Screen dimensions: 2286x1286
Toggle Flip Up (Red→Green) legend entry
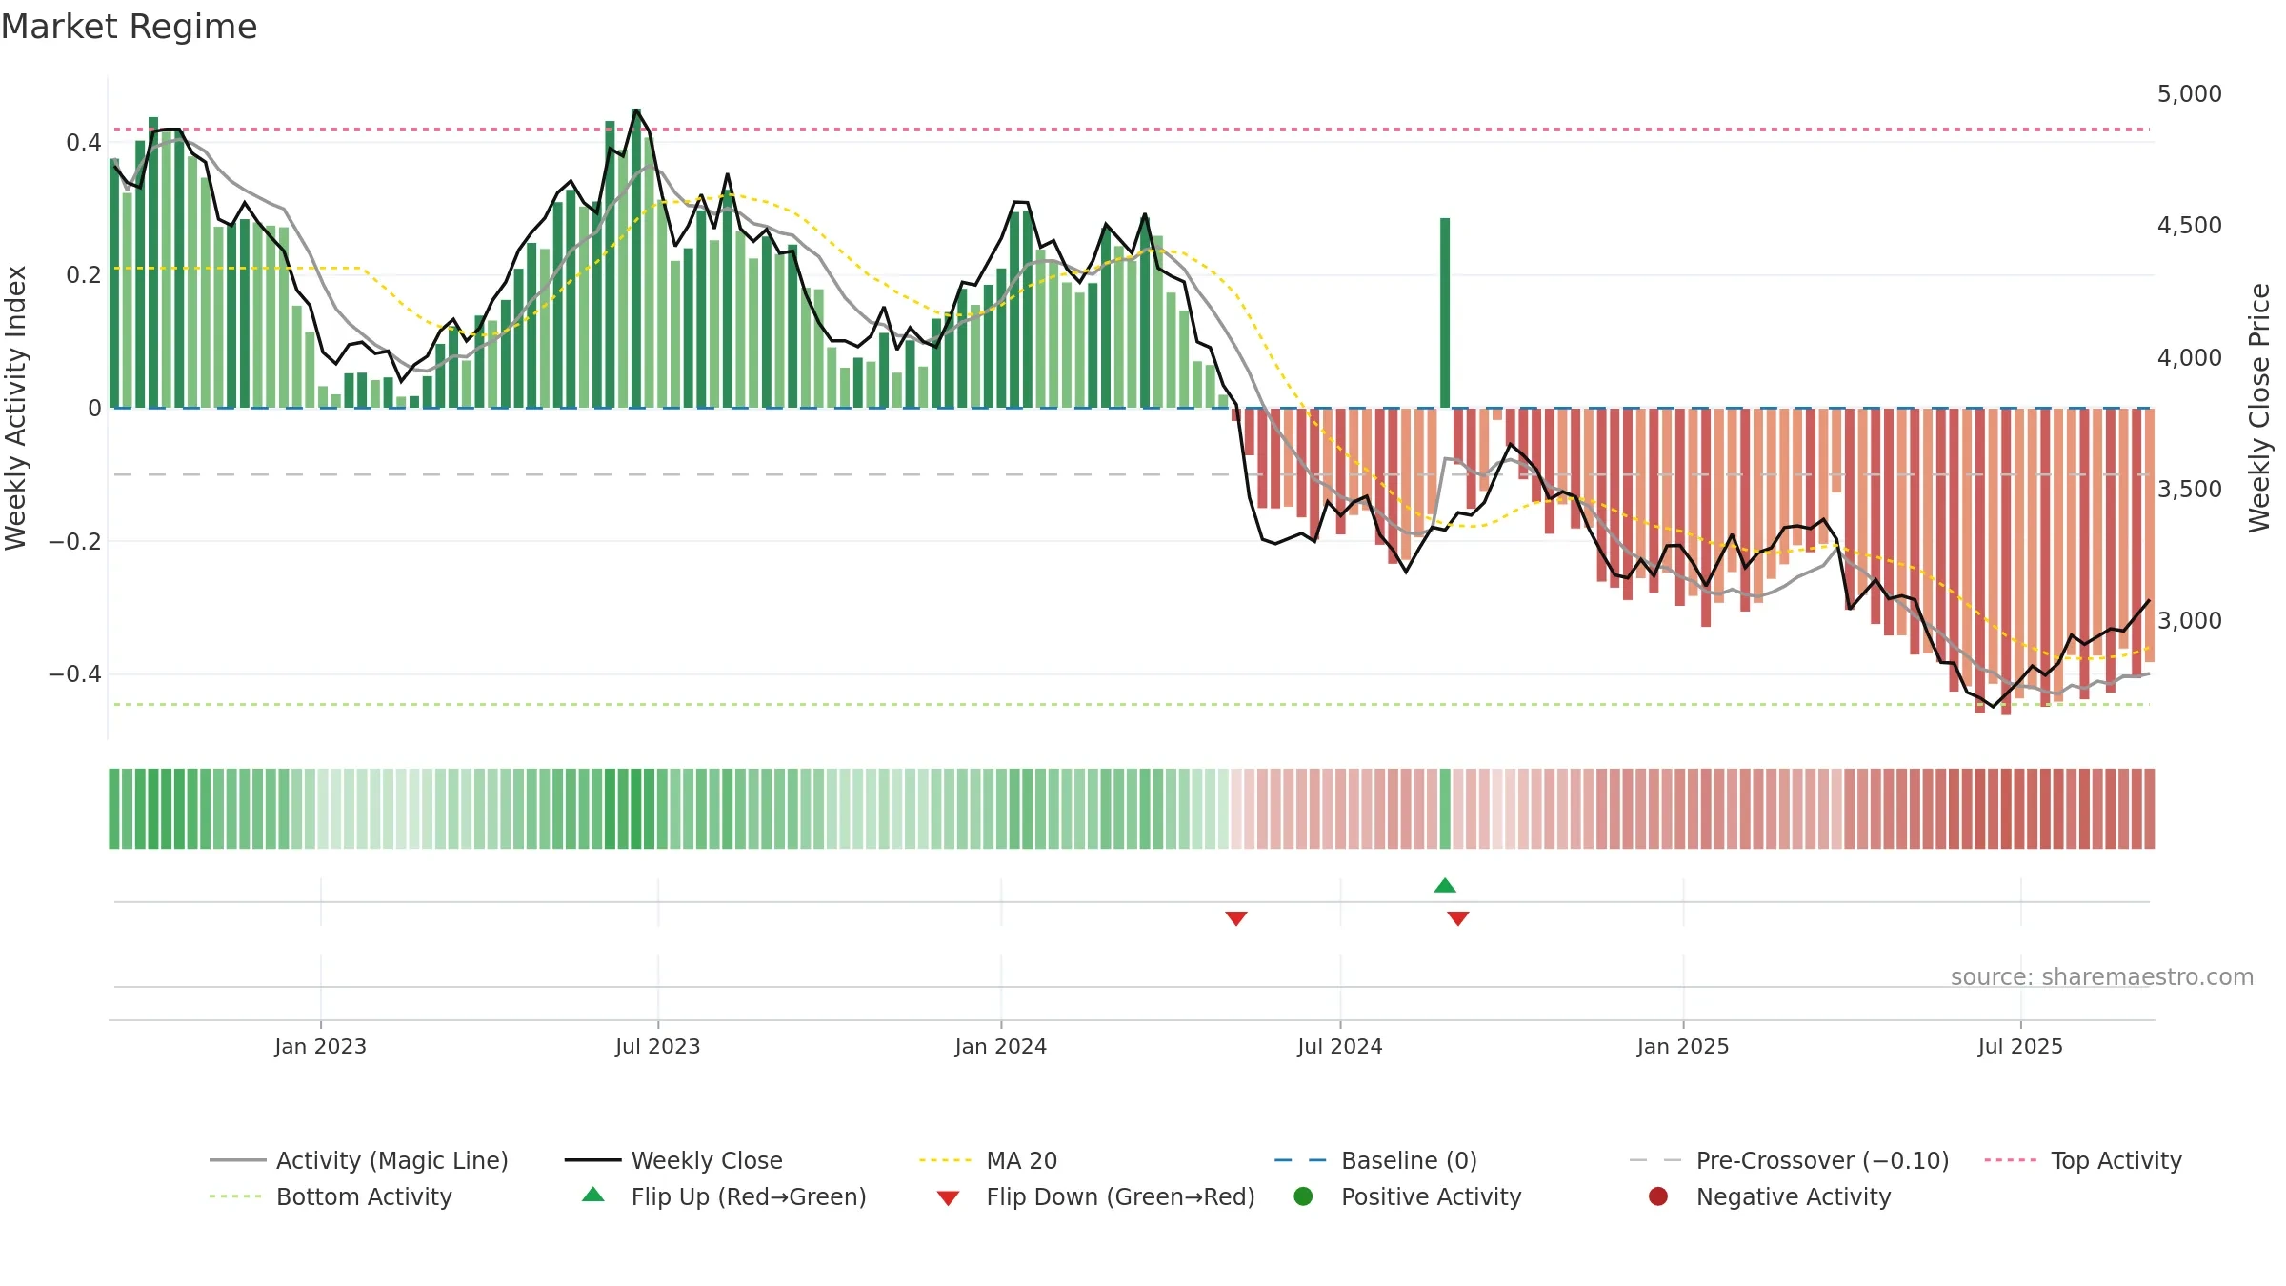[724, 1196]
